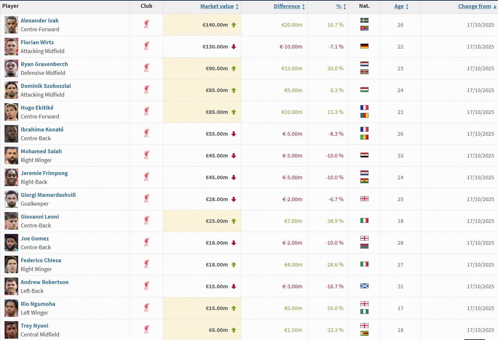Sort by percentage change column
The image size is (498, 340).
[x=339, y=6]
